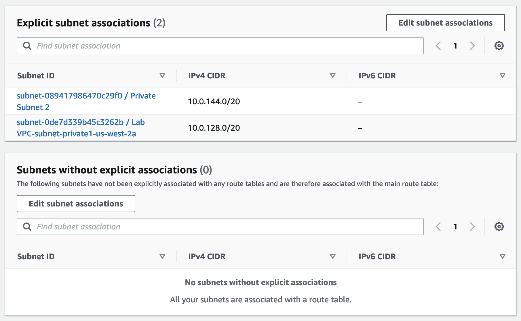Open settings gear for subnets without associations
The width and height of the screenshot is (521, 321).
coord(499,227)
